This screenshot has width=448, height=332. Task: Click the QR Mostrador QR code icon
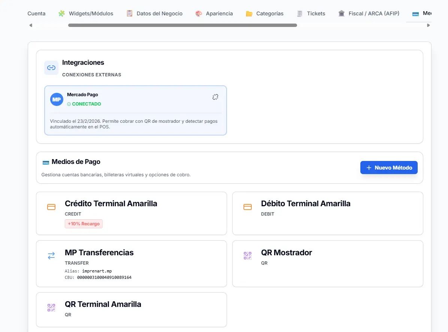point(248,256)
